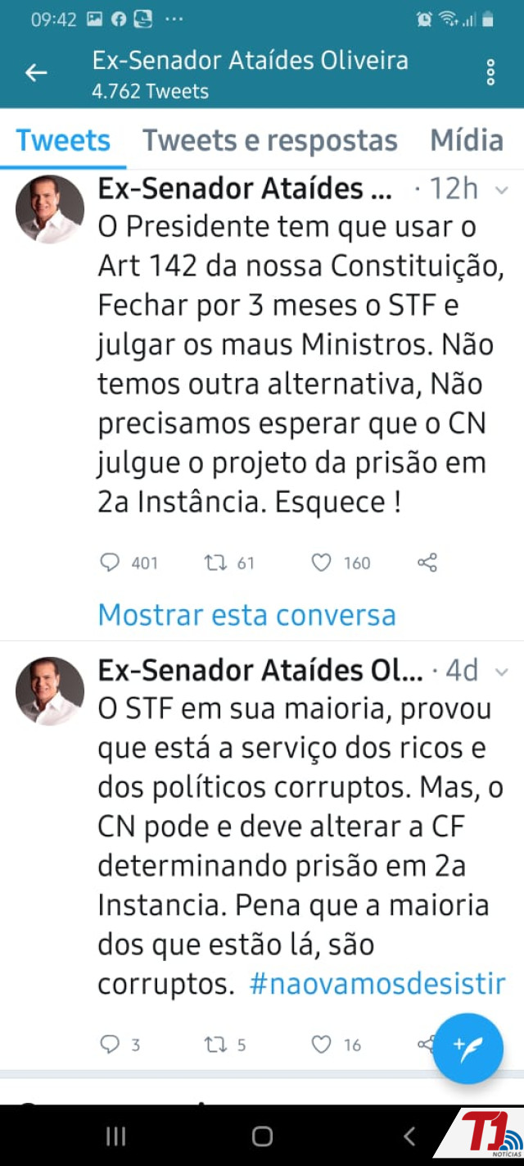The image size is (524, 1166).
Task: Open profile photo on first tweet
Action: (x=50, y=209)
